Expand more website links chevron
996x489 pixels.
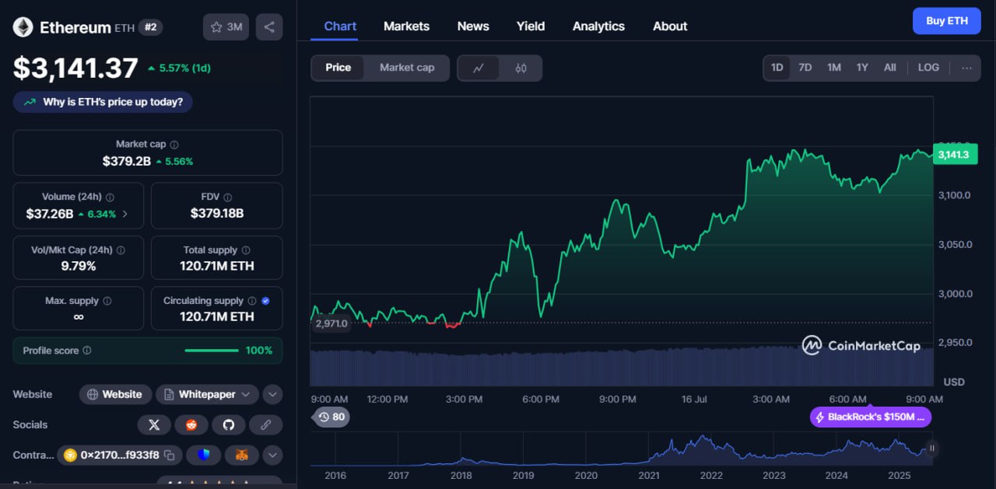(272, 394)
